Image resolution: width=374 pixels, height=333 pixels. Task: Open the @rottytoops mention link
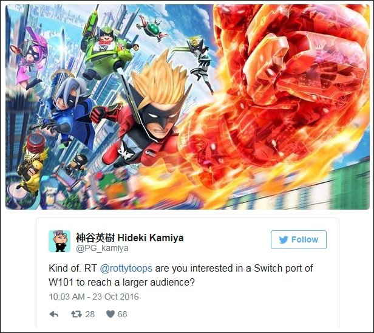point(126,269)
